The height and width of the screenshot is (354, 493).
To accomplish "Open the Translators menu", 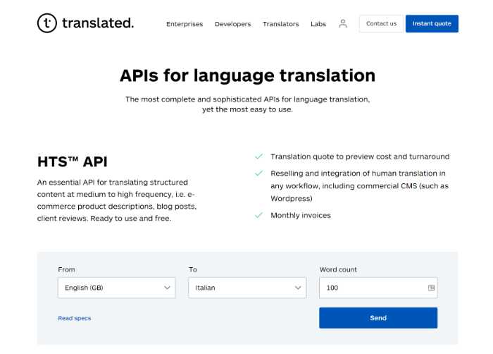I will coord(281,24).
